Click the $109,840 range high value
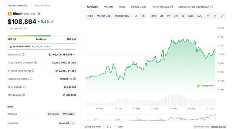The image size is (233, 129). tap(71, 39)
